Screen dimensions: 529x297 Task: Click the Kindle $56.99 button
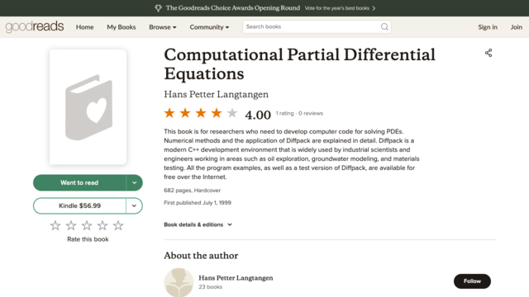tap(79, 205)
